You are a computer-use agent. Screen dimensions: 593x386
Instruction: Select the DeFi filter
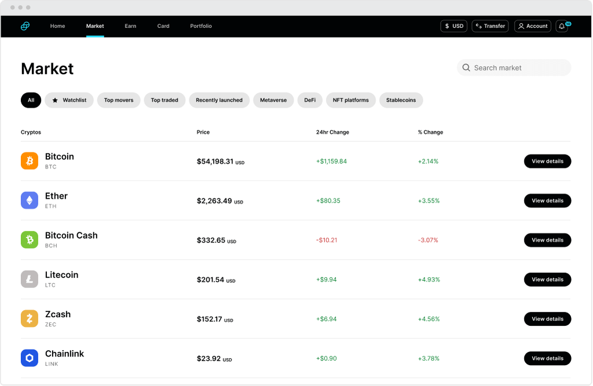(310, 100)
